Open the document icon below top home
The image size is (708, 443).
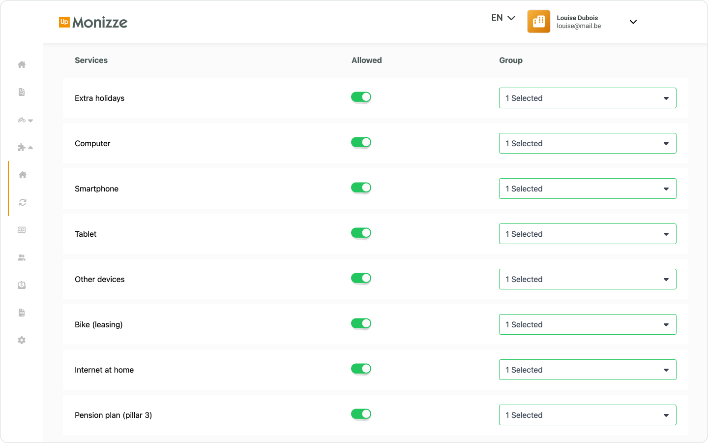(22, 92)
